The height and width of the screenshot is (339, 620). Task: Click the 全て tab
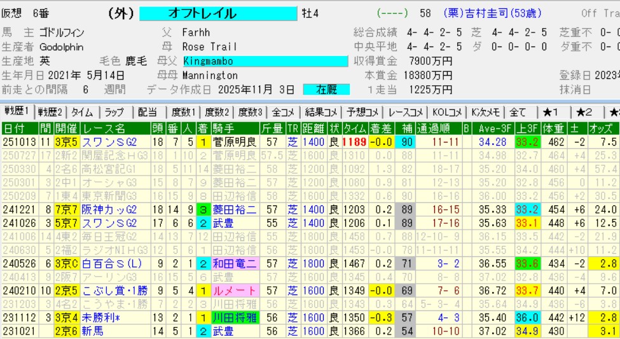pos(517,112)
